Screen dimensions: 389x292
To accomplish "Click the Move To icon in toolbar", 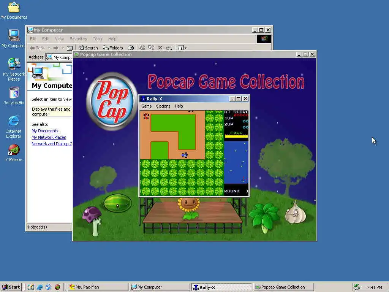I will pos(142,48).
